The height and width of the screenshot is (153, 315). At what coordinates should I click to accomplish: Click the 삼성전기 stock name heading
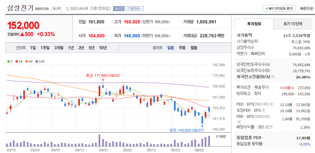click(x=20, y=8)
